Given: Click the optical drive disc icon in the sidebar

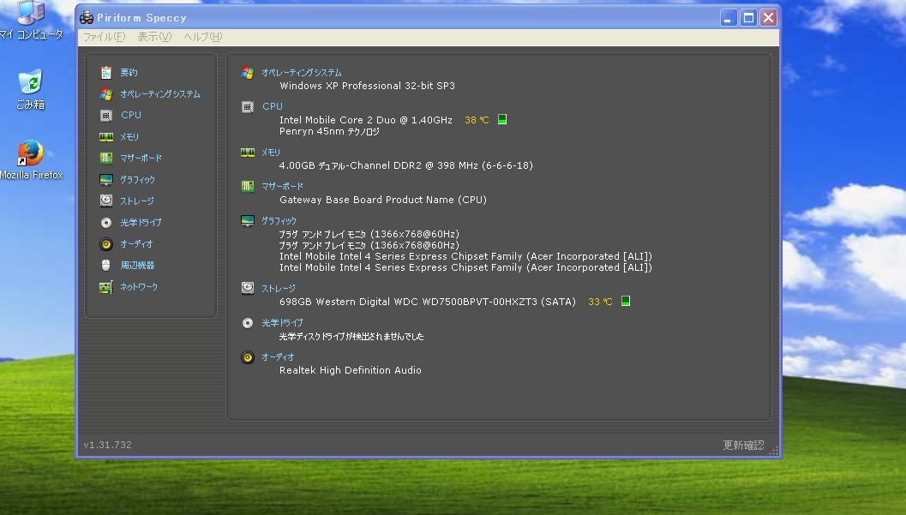Looking at the screenshot, I should pyautogui.click(x=105, y=222).
